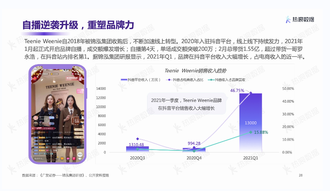The width and height of the screenshot is (330, 191).
Task: Click legend label 抖音收入占品牌营收
Action: [230, 80]
